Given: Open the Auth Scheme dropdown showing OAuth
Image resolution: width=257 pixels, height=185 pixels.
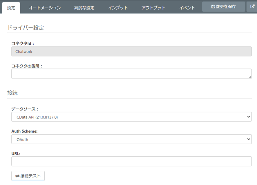Looking at the screenshot, I should tap(131, 139).
